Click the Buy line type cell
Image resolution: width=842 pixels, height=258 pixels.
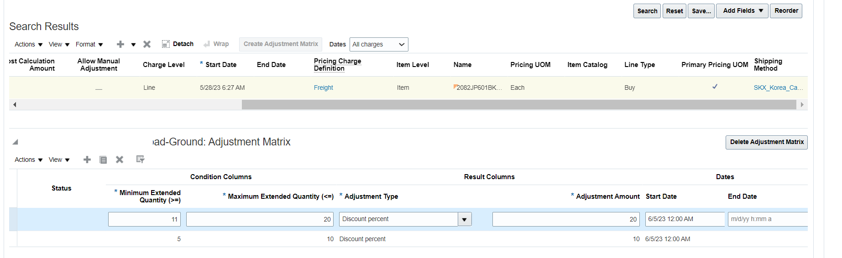629,88
